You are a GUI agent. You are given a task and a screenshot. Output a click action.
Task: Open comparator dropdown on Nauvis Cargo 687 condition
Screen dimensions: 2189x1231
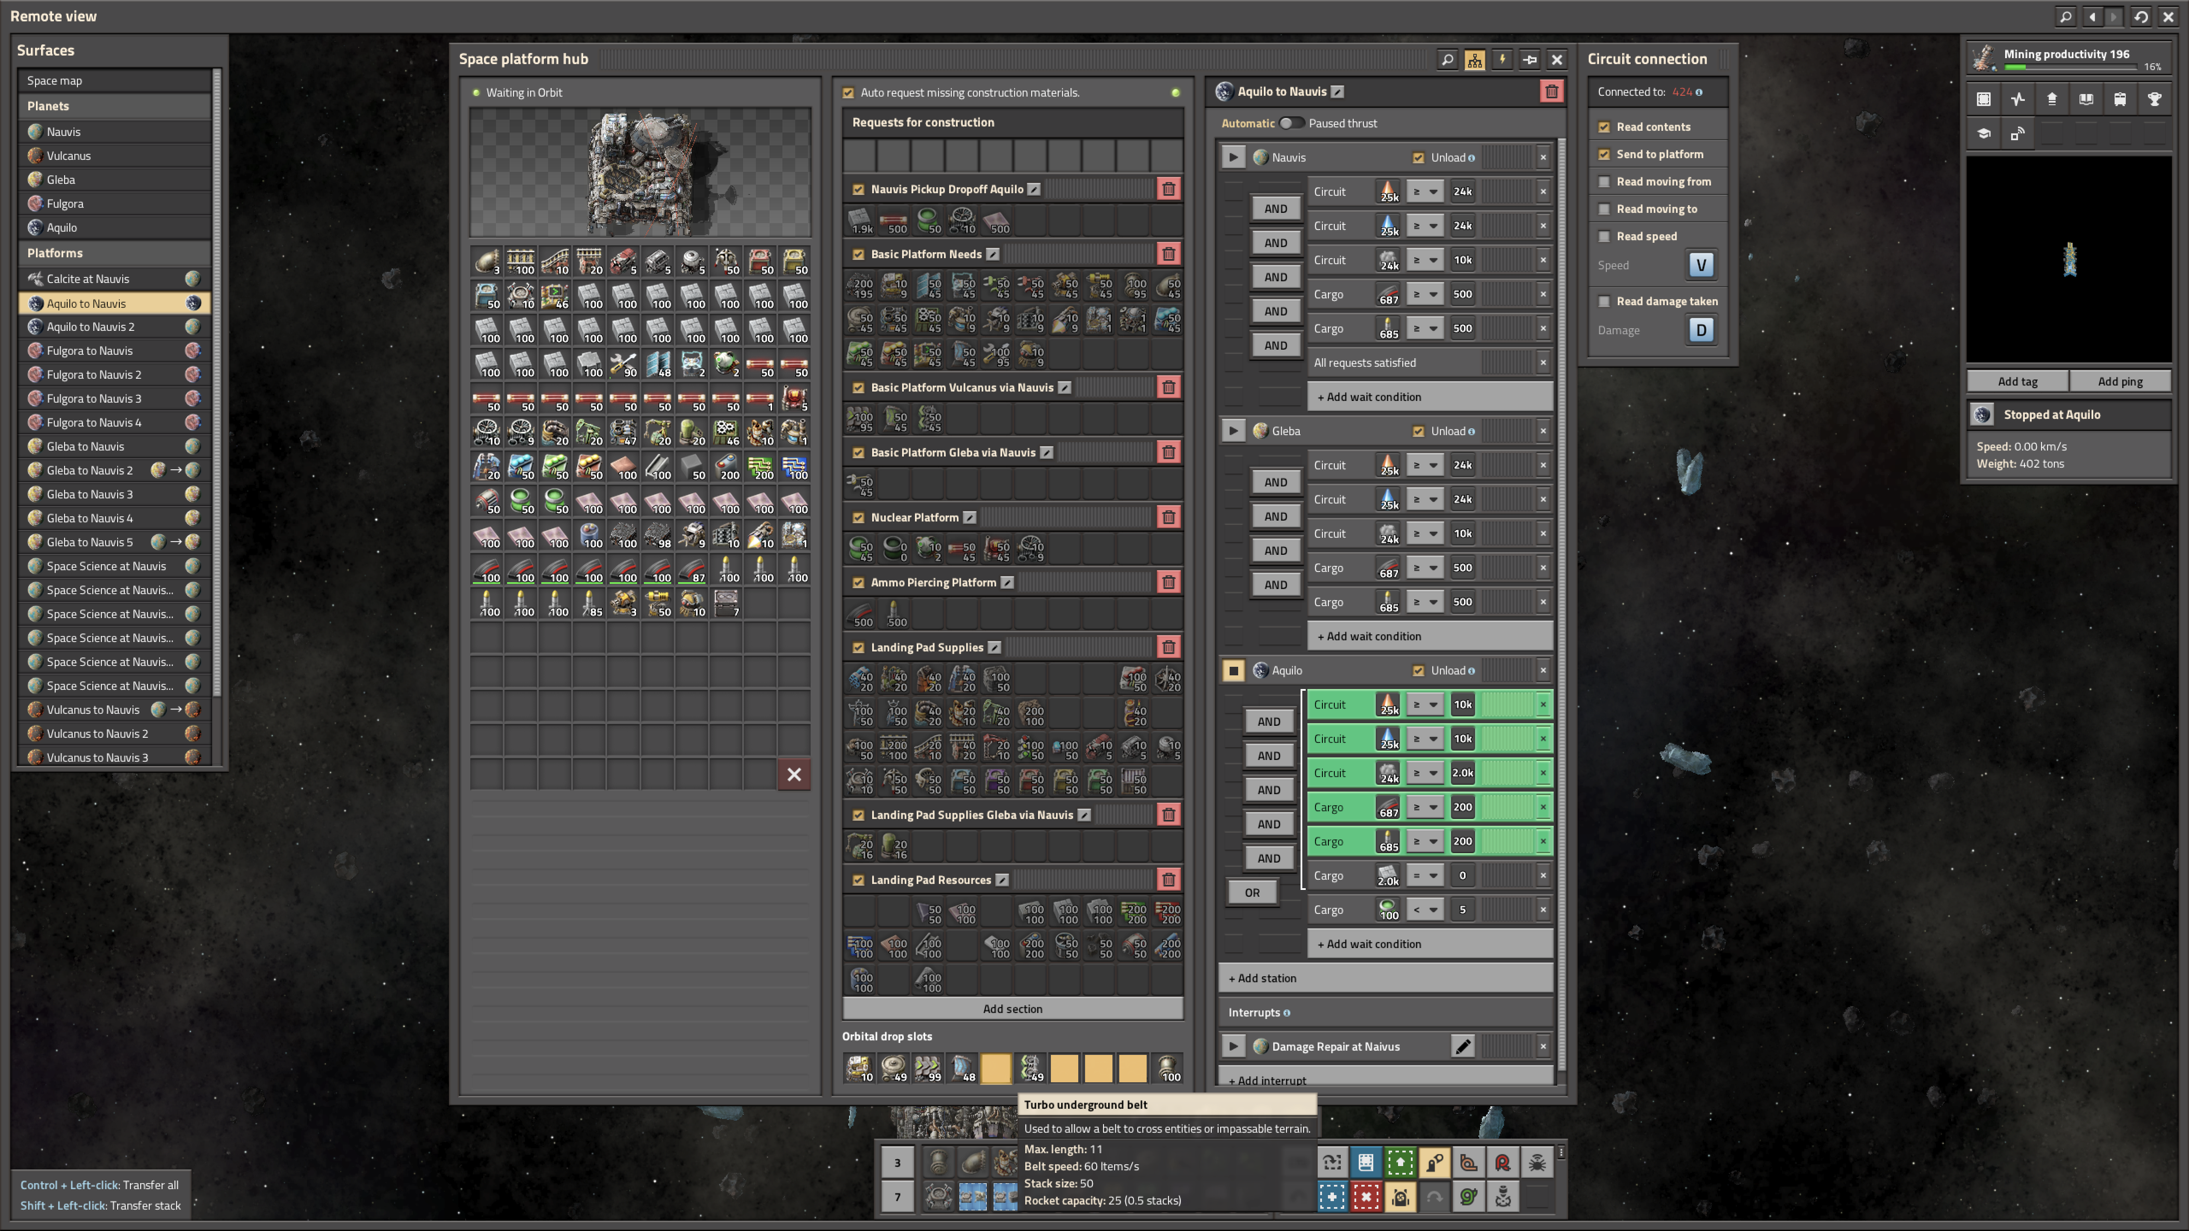point(1424,294)
